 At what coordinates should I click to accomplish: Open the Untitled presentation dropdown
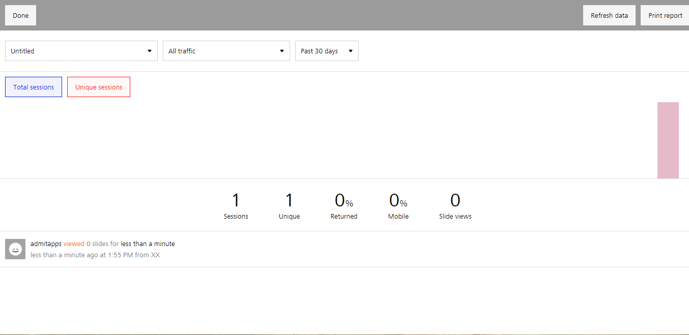point(81,51)
